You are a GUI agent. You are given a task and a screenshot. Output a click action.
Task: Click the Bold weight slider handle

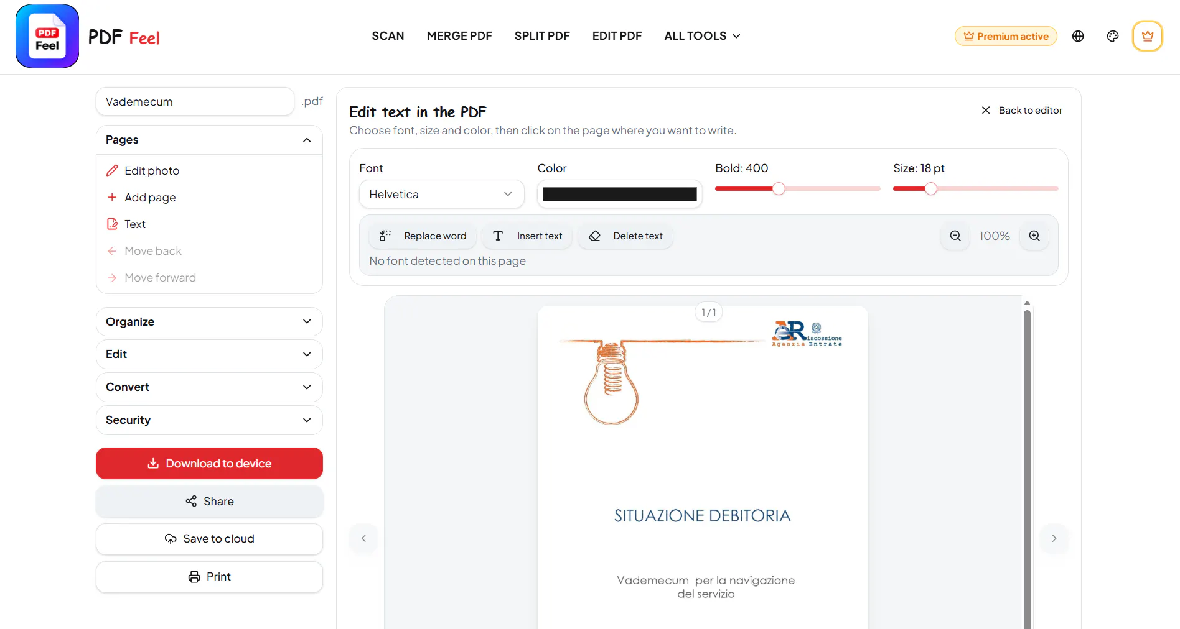[779, 189]
